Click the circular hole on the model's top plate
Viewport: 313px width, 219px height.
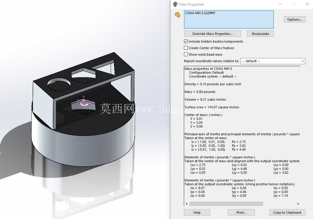59,85
